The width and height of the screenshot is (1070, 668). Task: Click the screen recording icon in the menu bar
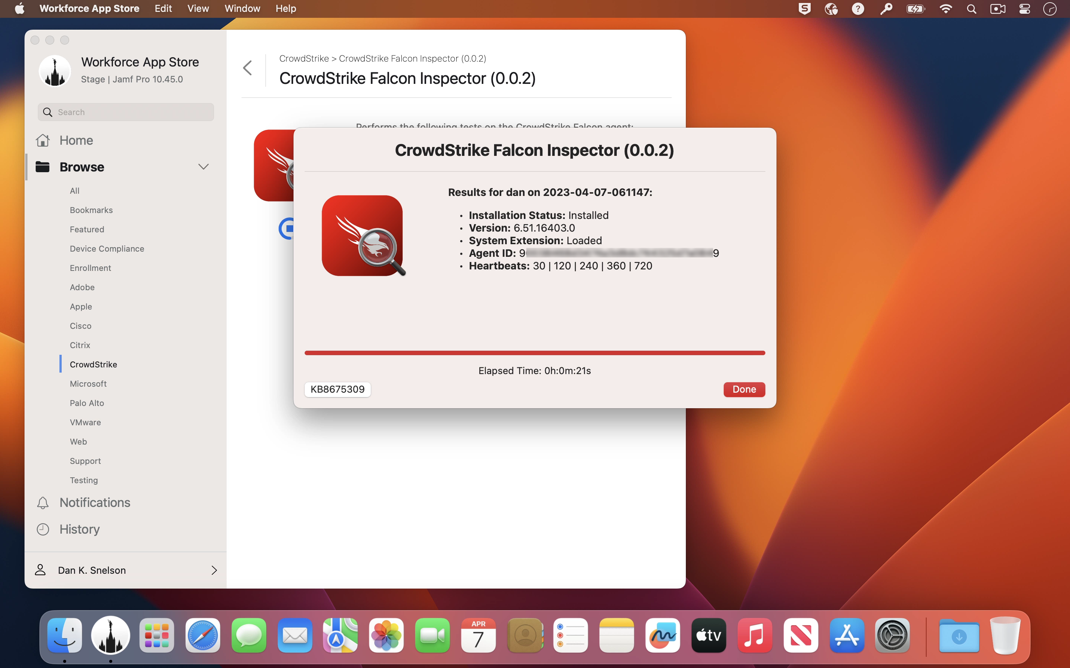click(998, 9)
